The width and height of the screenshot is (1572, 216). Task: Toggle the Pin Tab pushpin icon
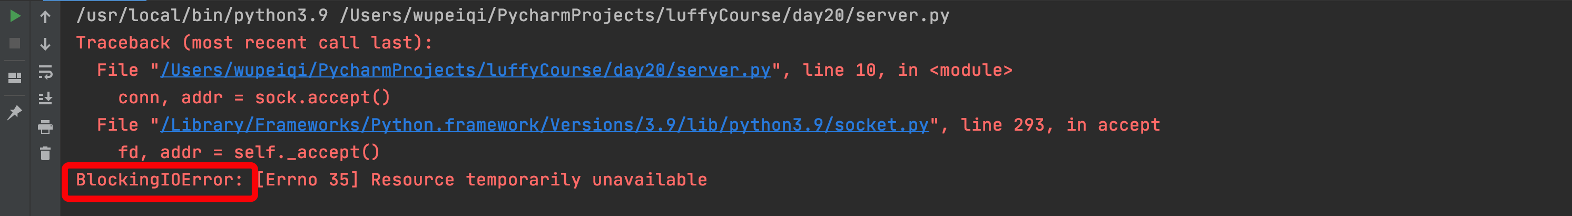coord(15,112)
